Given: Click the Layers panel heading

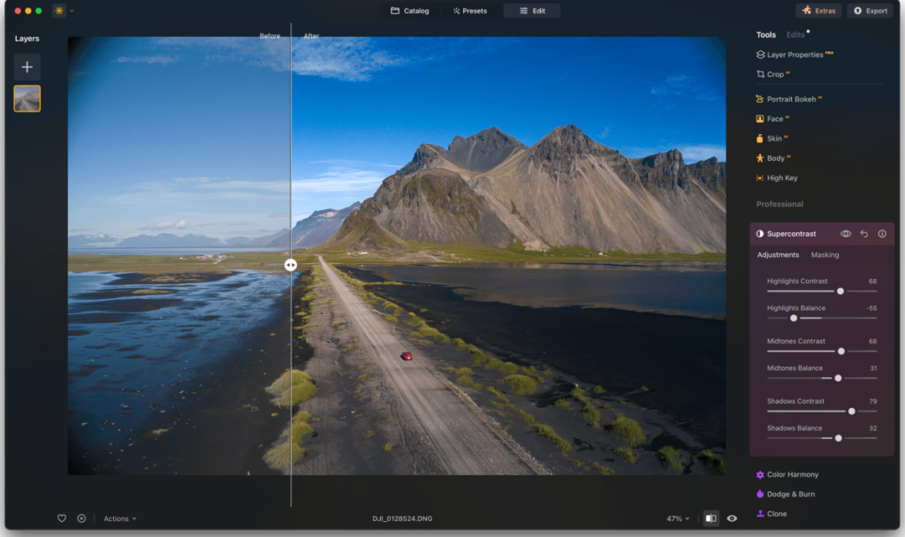Looking at the screenshot, I should 27,38.
